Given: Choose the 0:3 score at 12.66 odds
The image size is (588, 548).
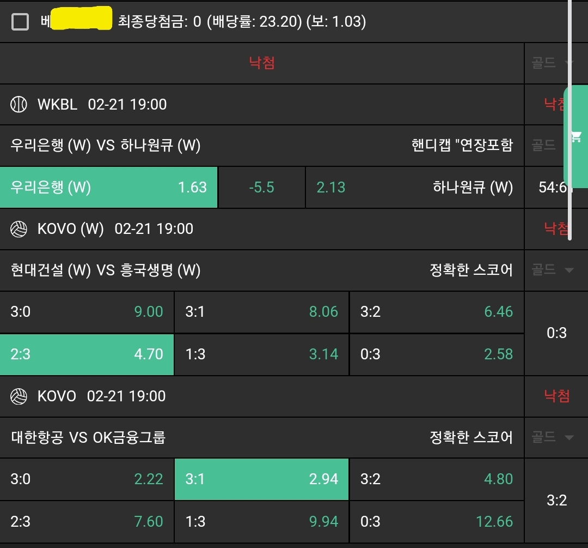Looking at the screenshot, I should coord(436,522).
